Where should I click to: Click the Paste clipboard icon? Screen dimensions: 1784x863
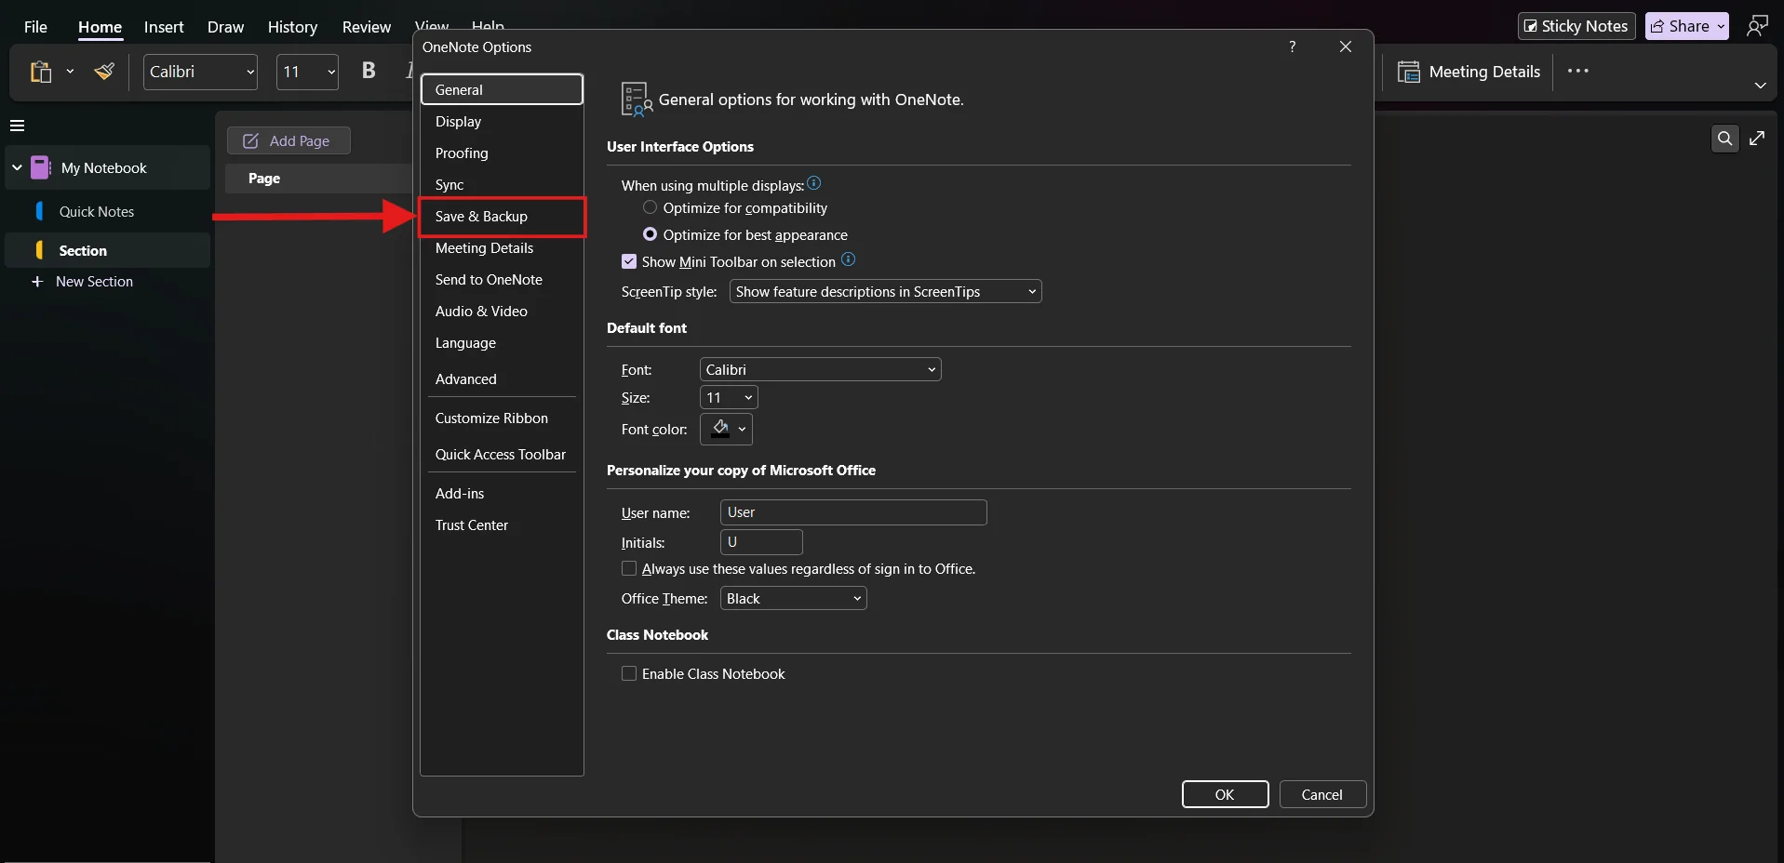coord(40,72)
